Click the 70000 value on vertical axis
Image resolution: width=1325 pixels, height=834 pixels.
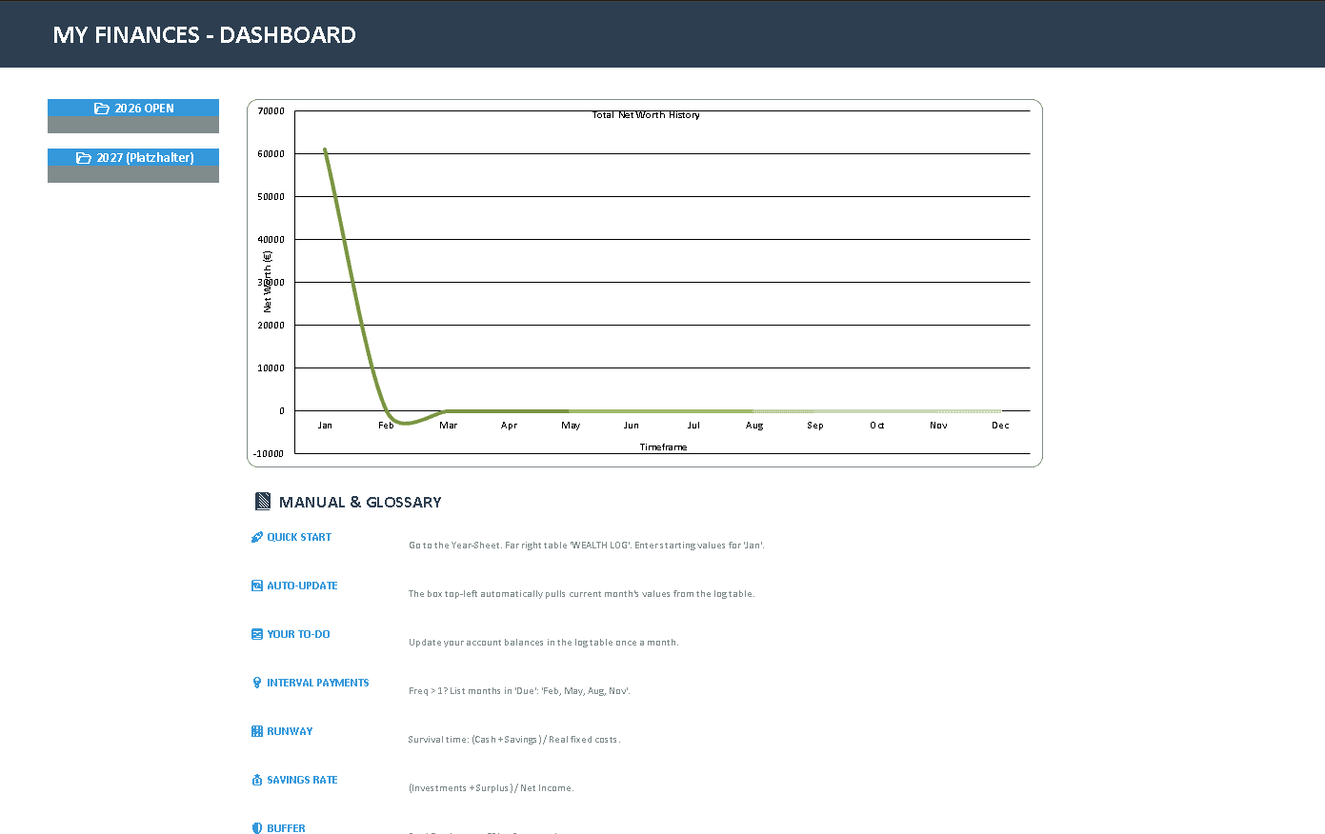271,111
